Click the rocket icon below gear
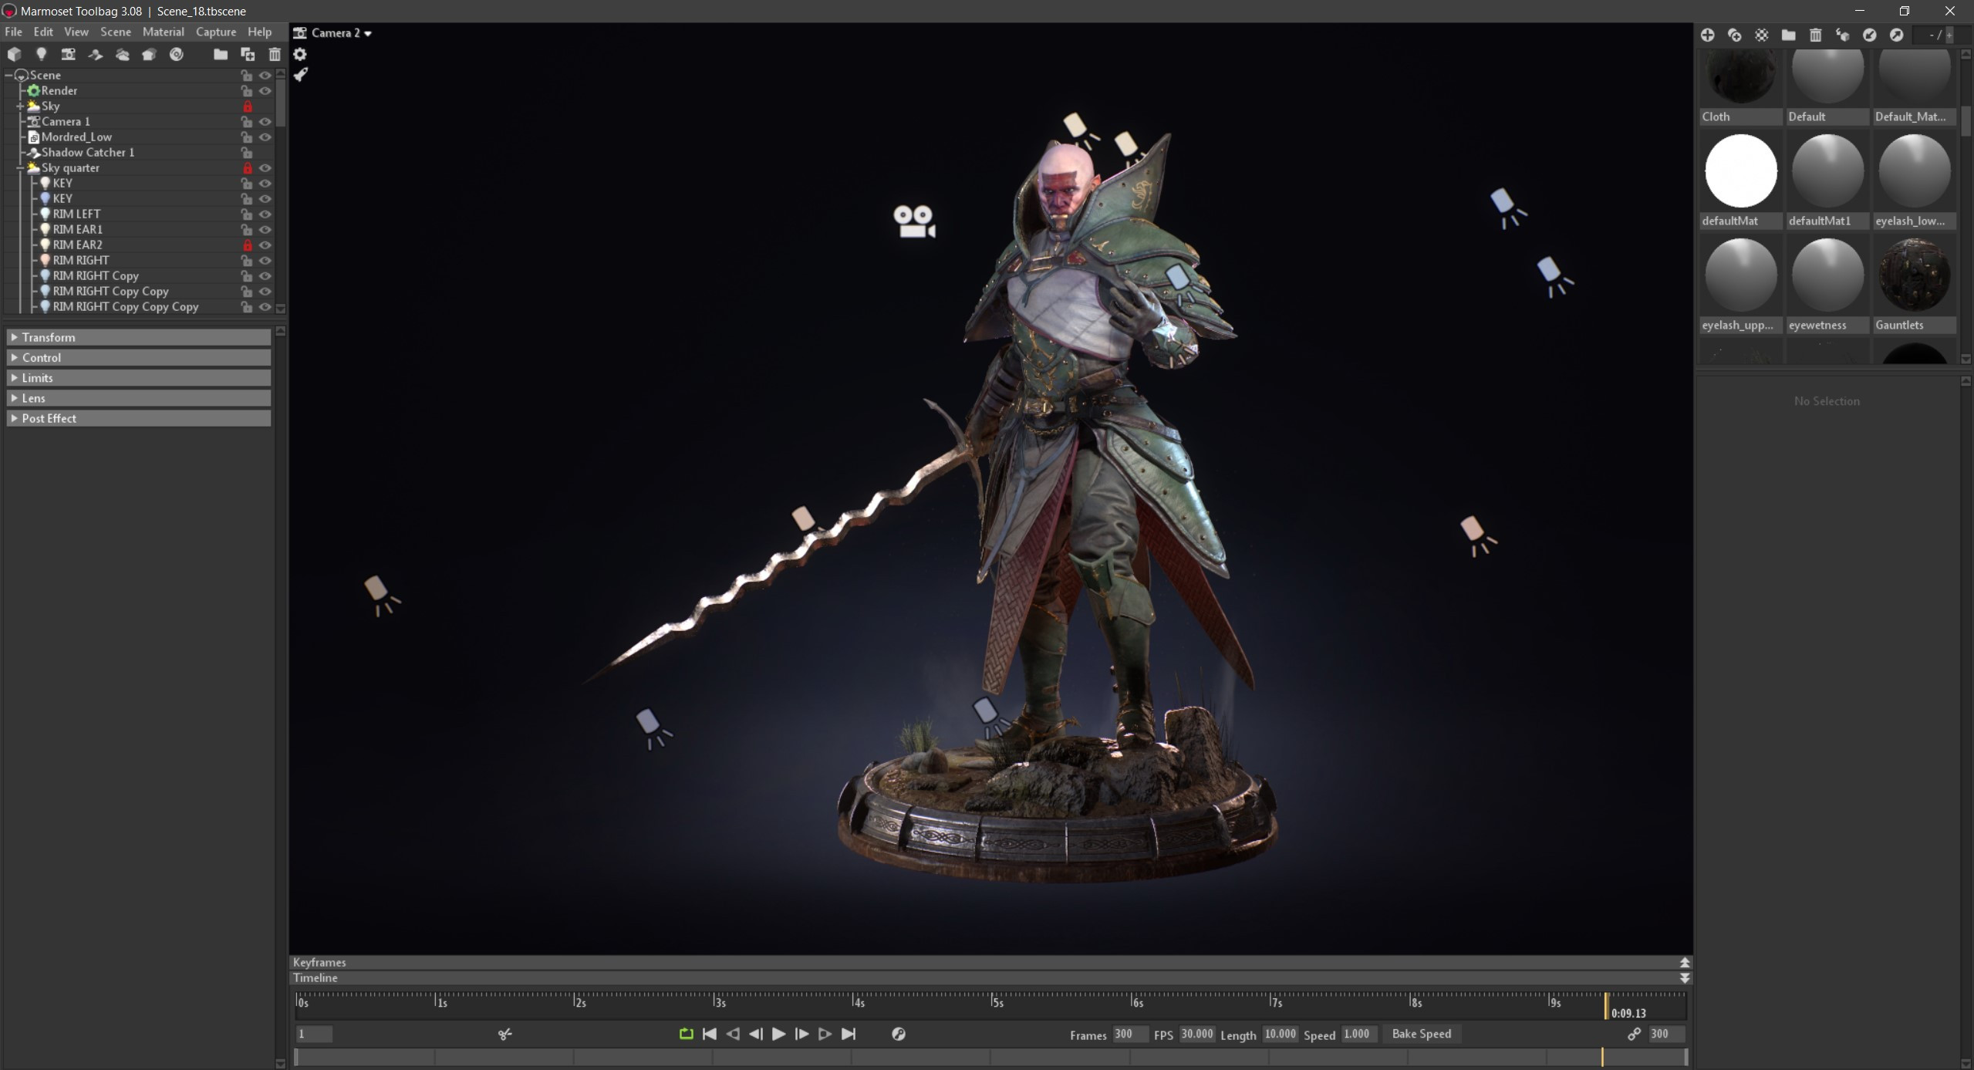The width and height of the screenshot is (1974, 1070). tap(300, 75)
